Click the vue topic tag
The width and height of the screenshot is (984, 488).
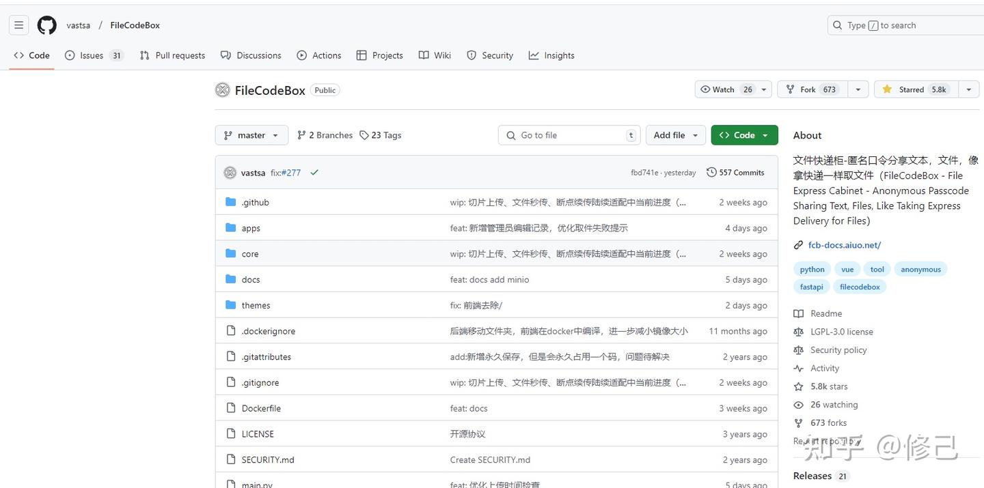(847, 269)
